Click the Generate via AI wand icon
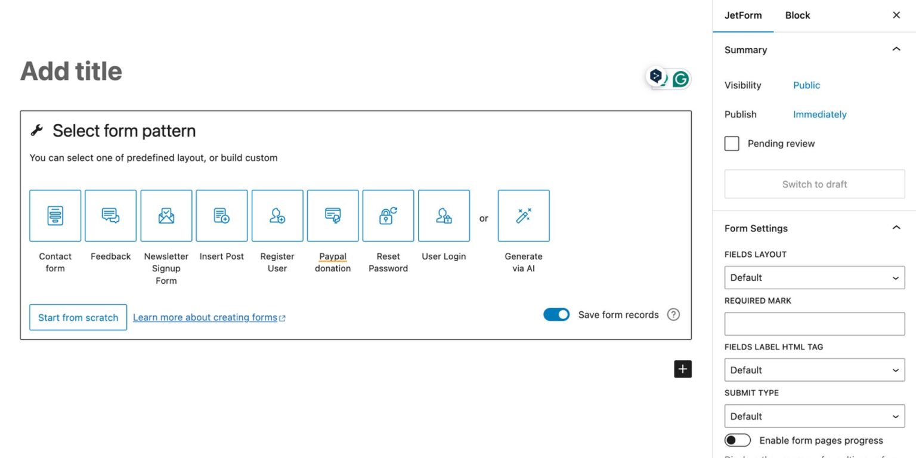This screenshot has width=916, height=458. (x=524, y=215)
